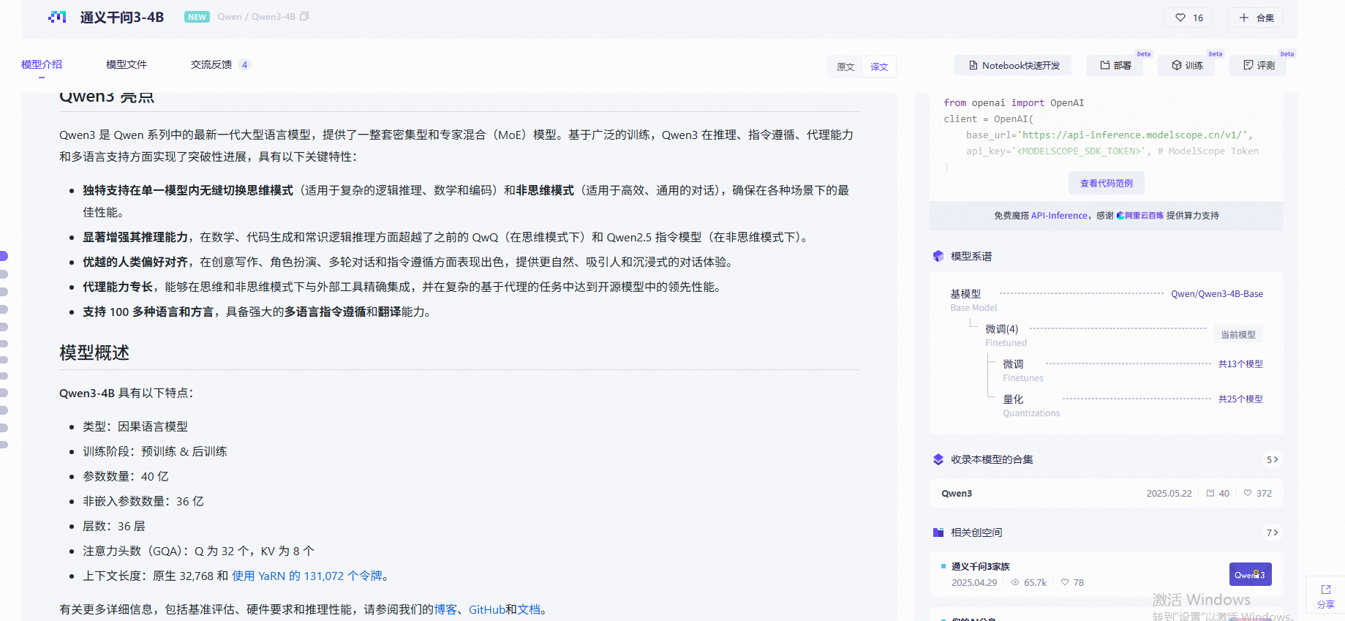Click the heart icon beside 78

point(1065,583)
